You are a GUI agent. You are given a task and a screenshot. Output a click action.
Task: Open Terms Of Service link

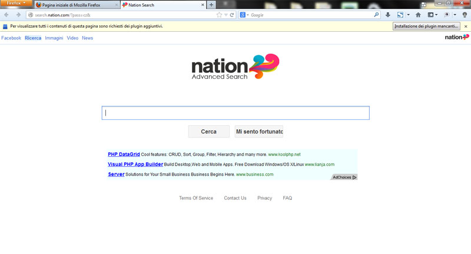(x=196, y=198)
